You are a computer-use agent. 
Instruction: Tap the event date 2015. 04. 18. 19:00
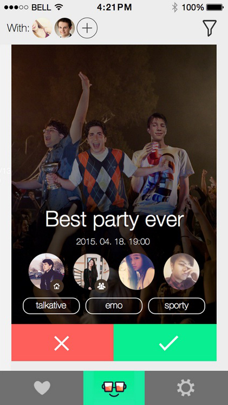pos(113,242)
